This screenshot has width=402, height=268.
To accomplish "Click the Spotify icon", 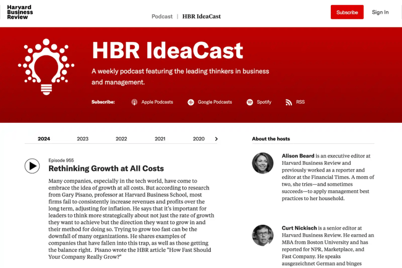I will (250, 103).
